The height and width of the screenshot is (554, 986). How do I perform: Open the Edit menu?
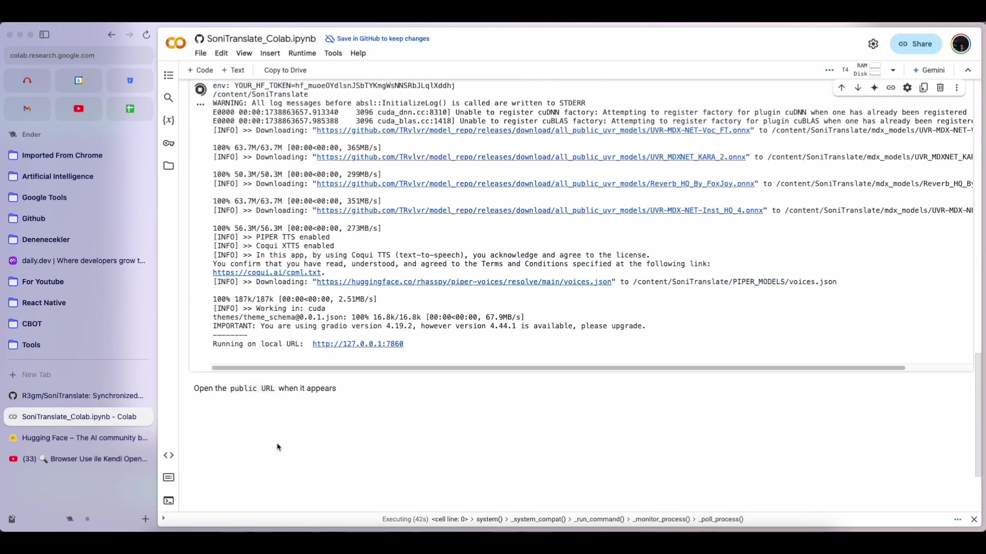(221, 53)
